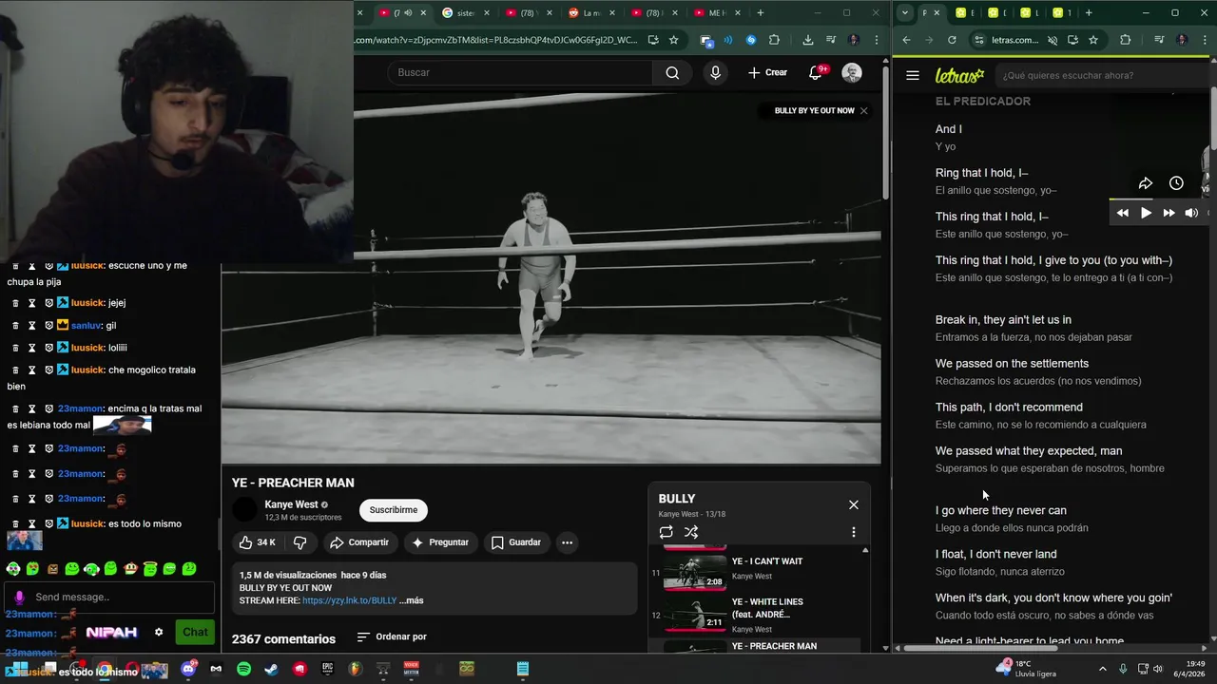Expand the description with '...más'
1217x684 pixels.
412,600
